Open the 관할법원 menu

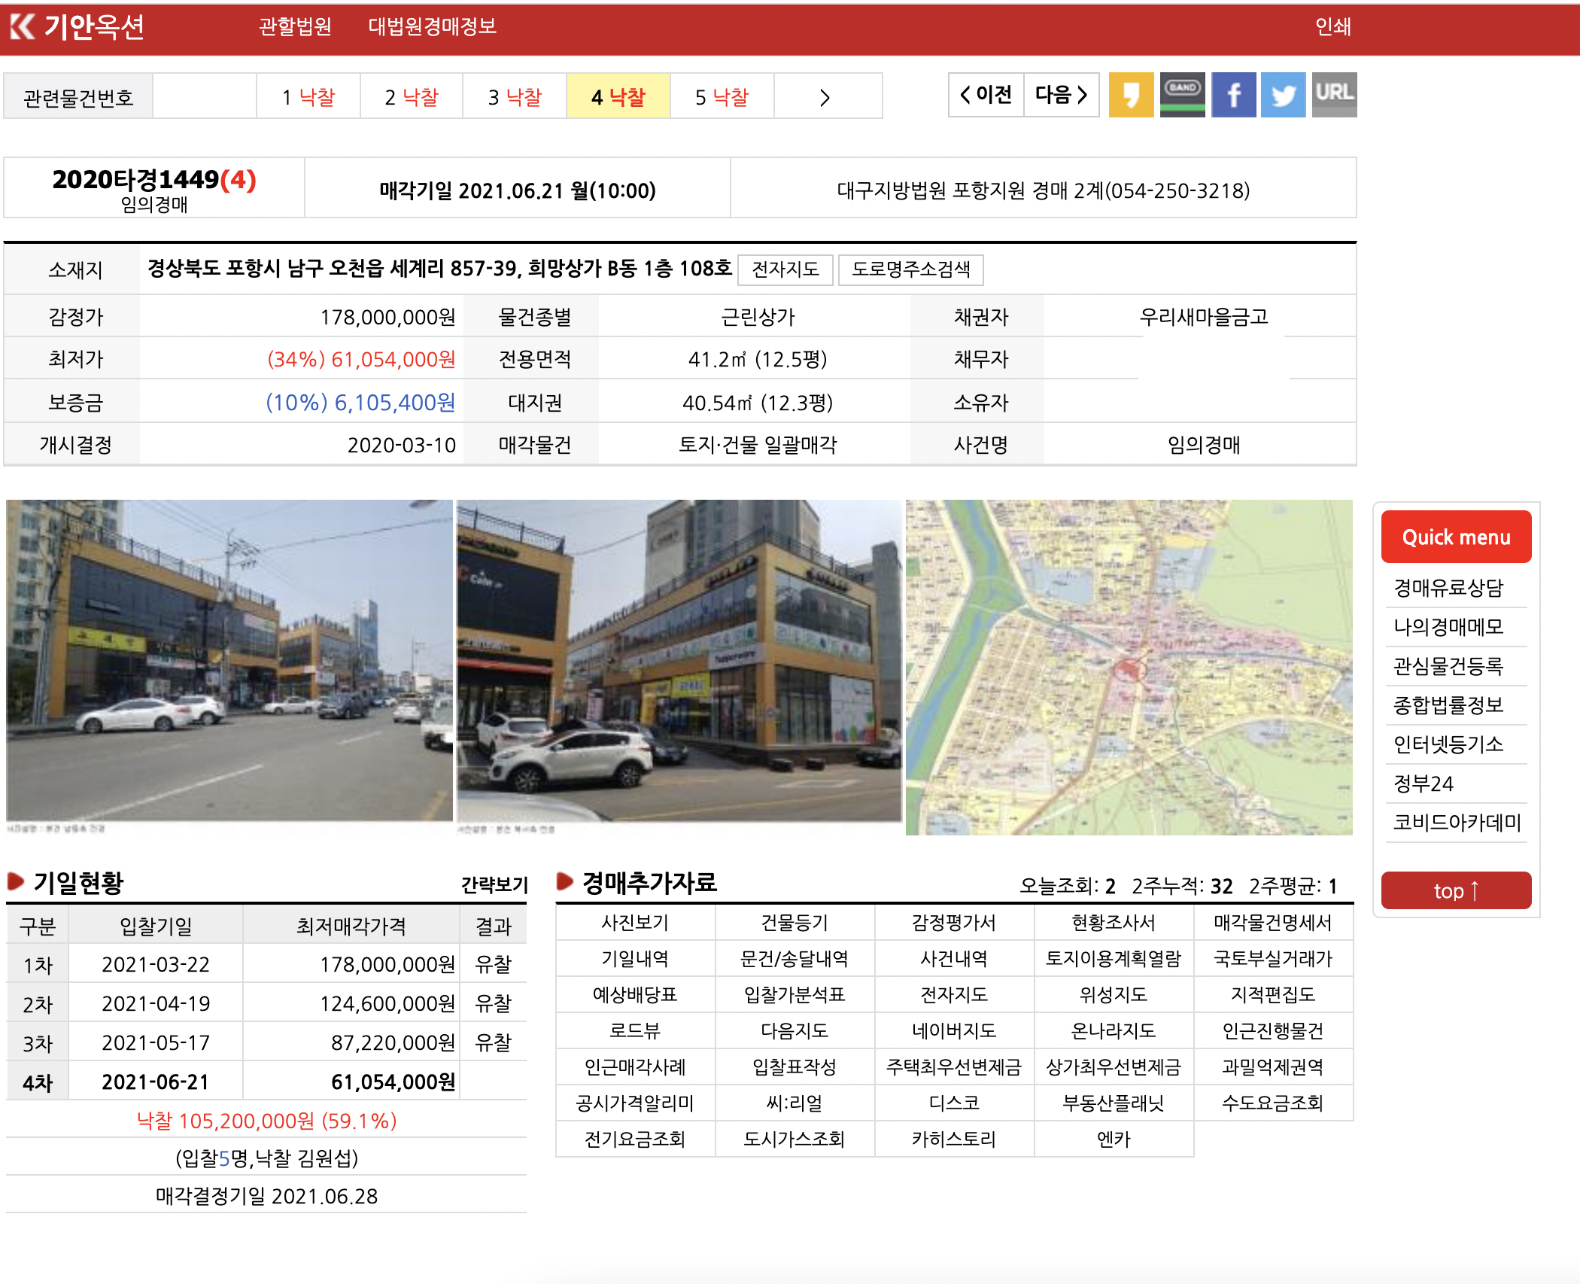tap(295, 27)
